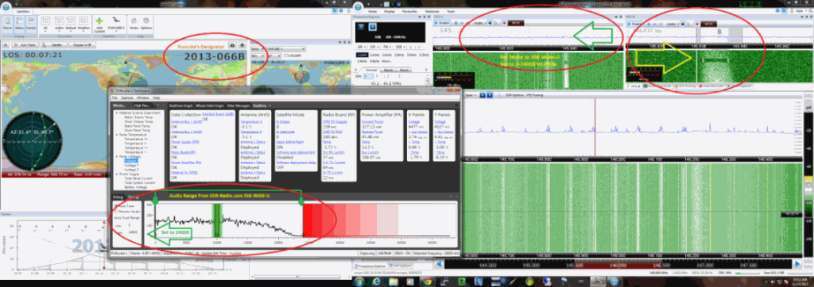
Task: Click the camera snapshot icon above map
Action: pyautogui.click(x=233, y=46)
